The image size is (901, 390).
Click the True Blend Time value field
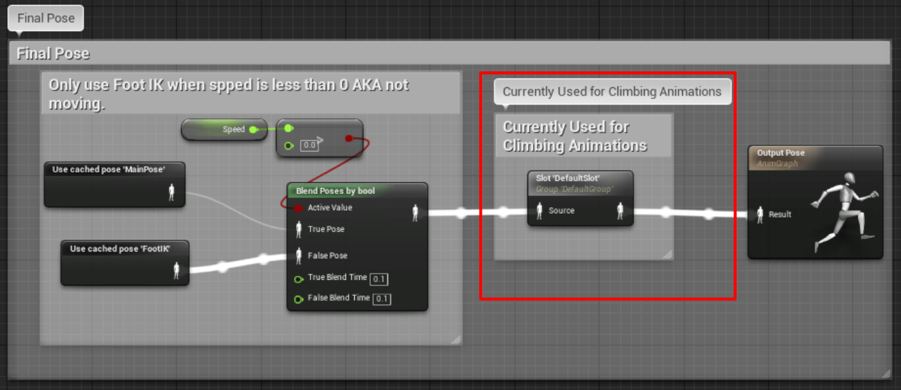coord(379,279)
